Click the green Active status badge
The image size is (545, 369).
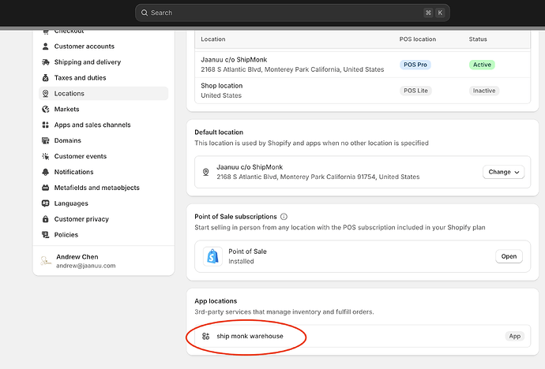click(482, 65)
